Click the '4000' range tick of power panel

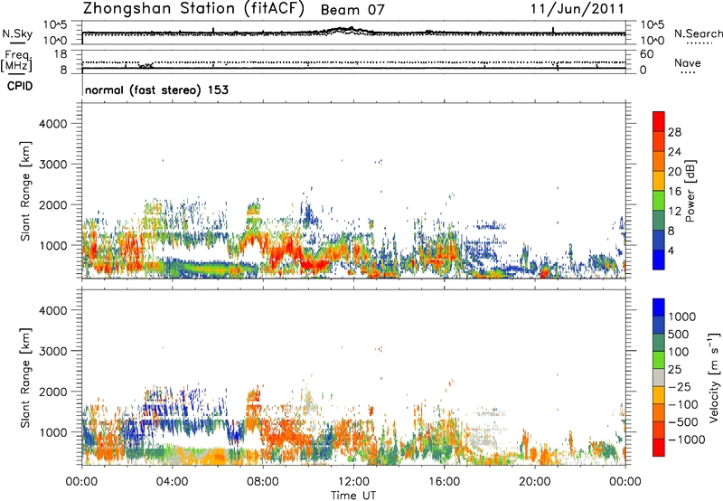(x=52, y=124)
